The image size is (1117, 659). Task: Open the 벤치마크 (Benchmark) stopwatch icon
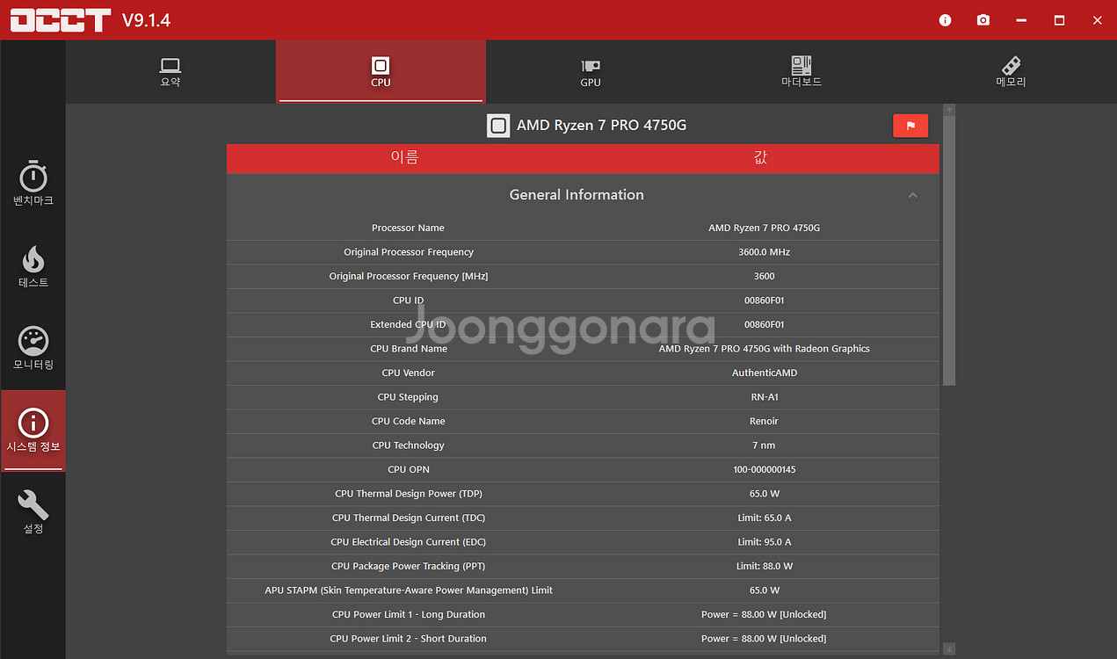coord(33,183)
